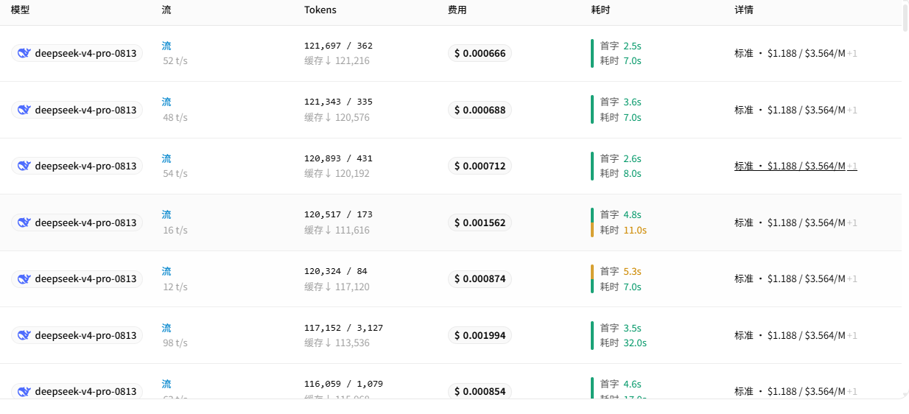Click the 缓存 120,576 cache value
The height and width of the screenshot is (414, 909).
(337, 117)
